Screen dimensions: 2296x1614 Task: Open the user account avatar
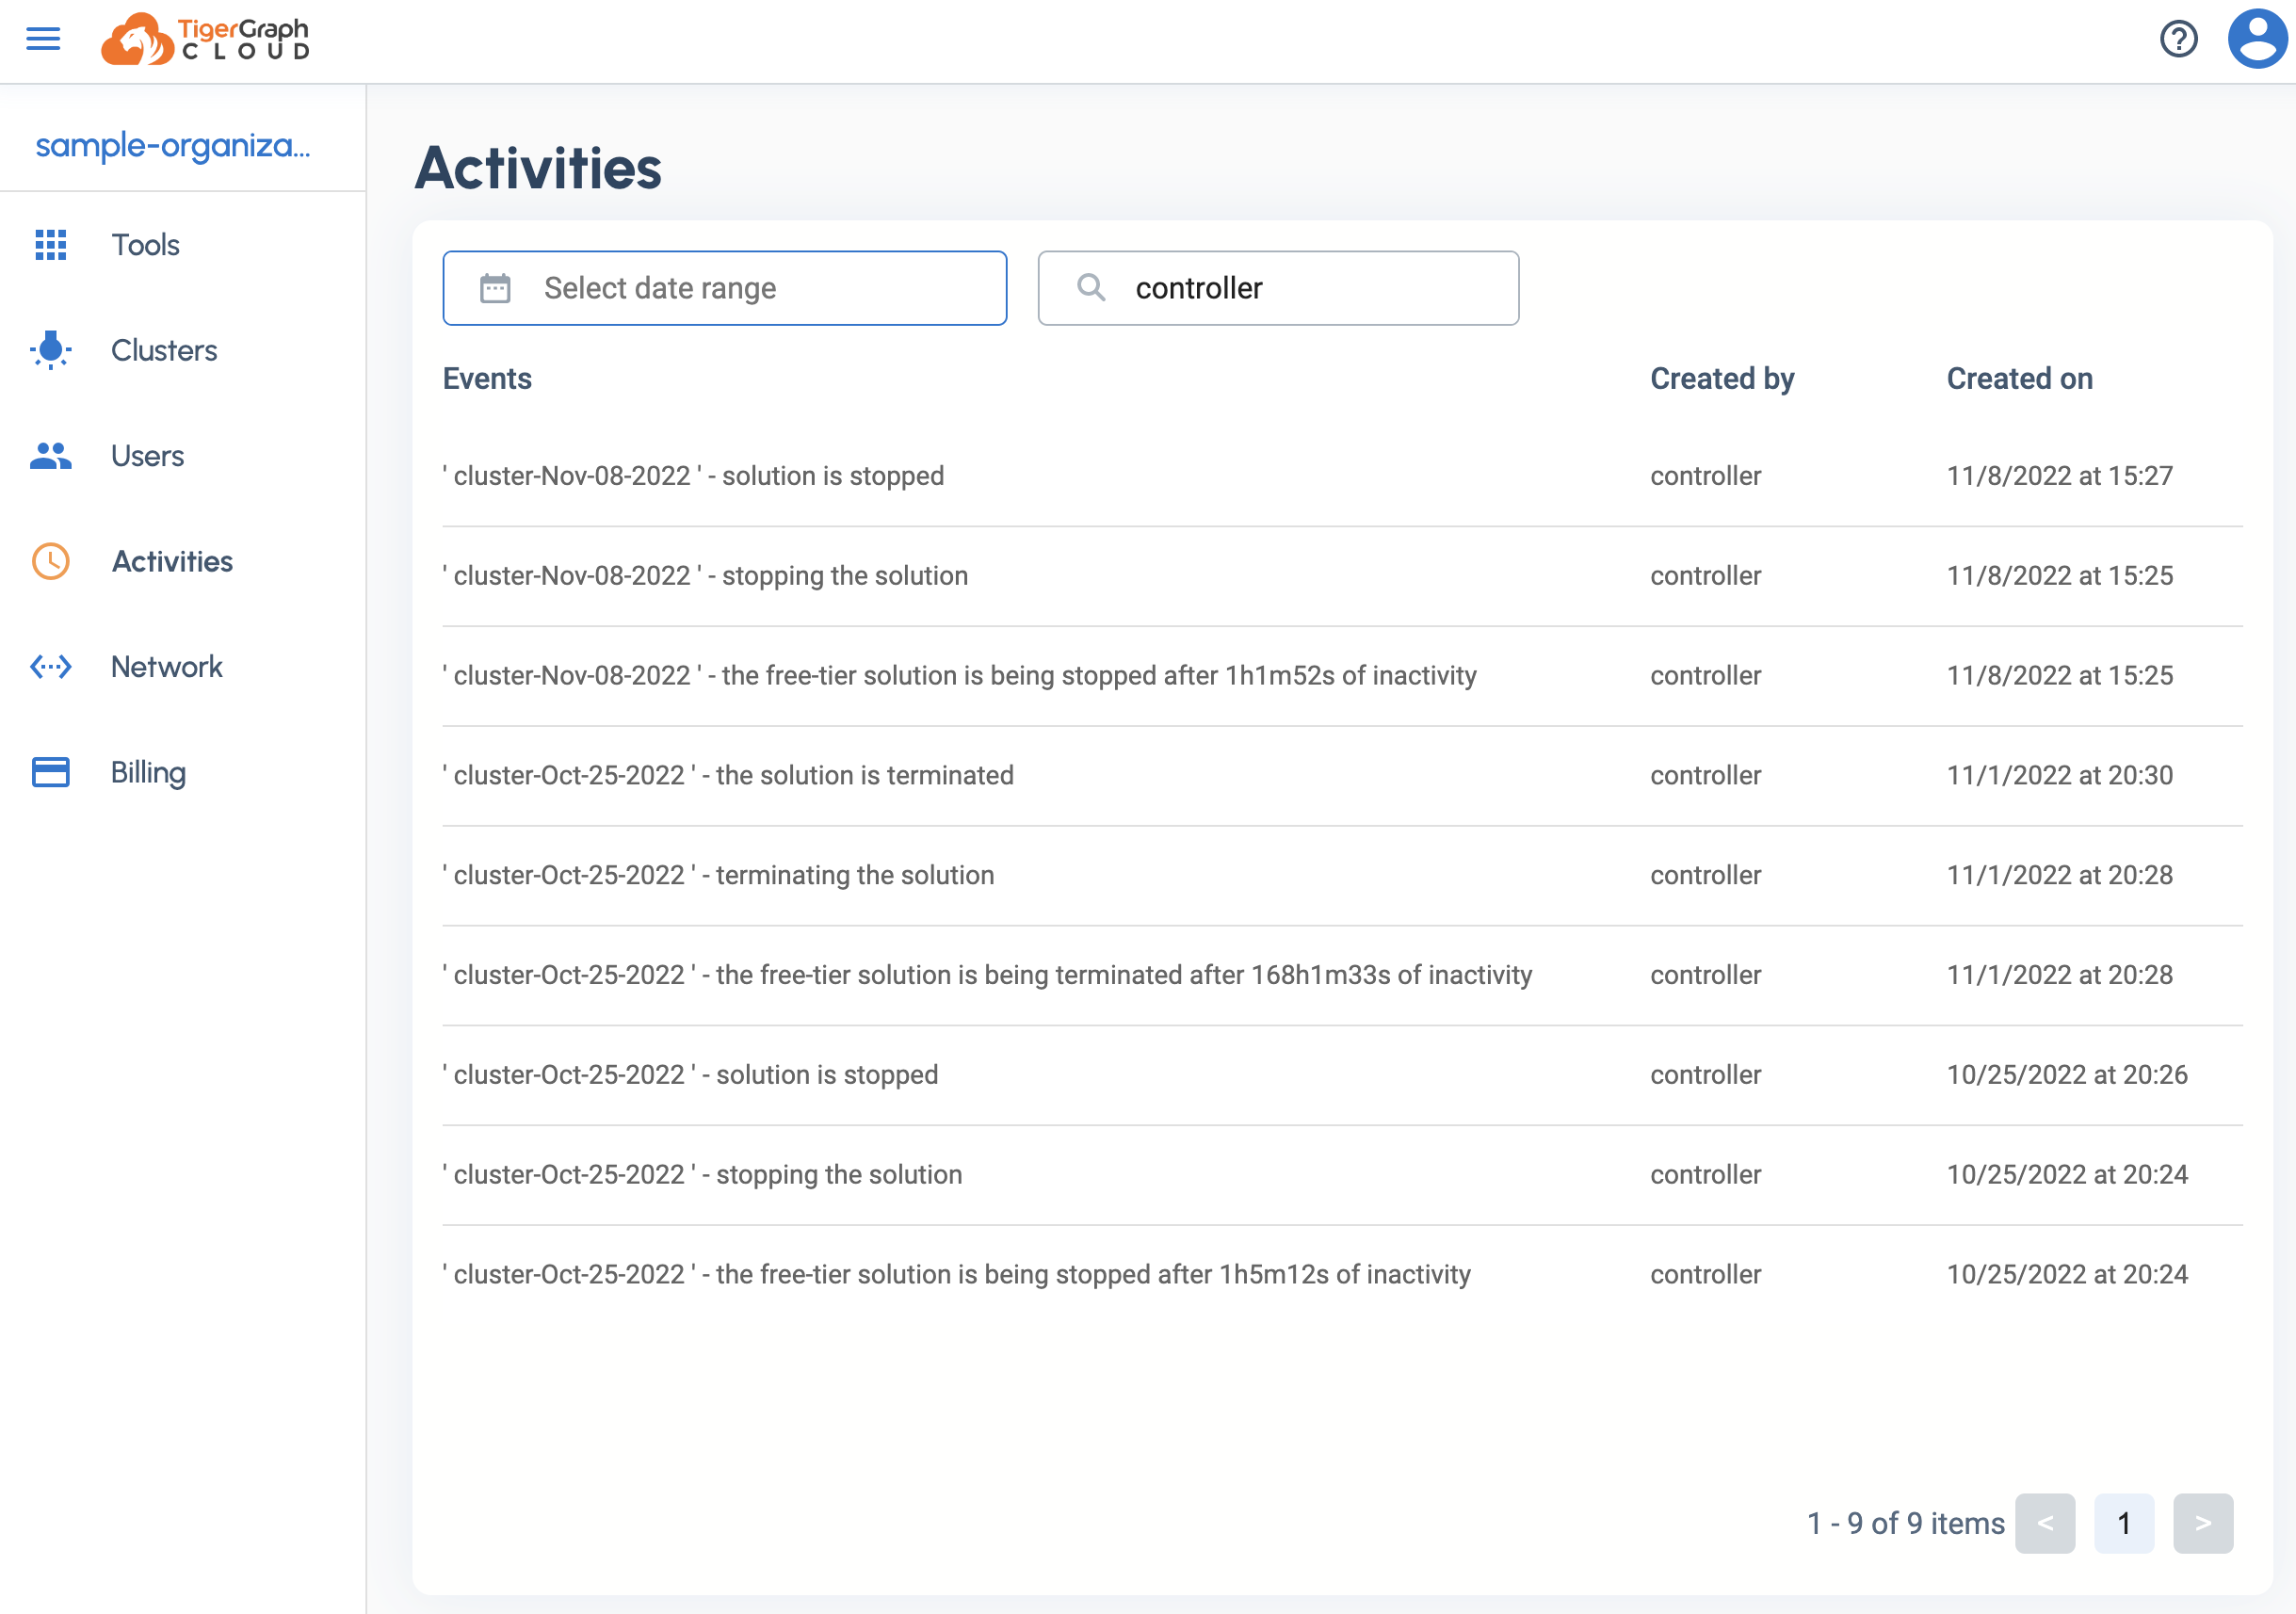[x=2257, y=39]
